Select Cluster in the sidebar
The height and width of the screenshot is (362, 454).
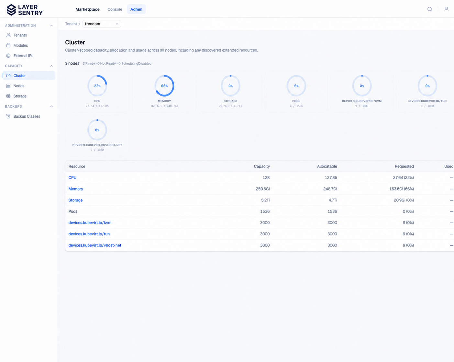pyautogui.click(x=29, y=76)
